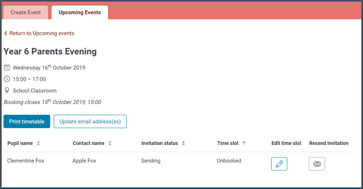This screenshot has width=363, height=189.
Task: Follow the Return to Upcoming events link
Action: click(42, 33)
